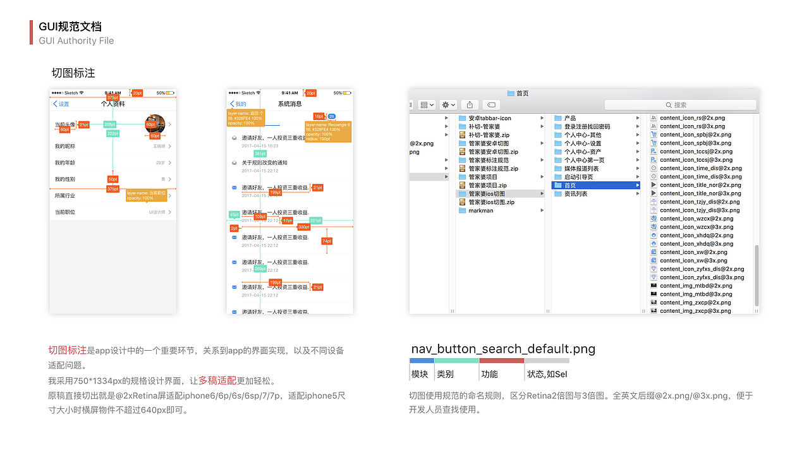Select file content_icon_spbj@3x.png

pyautogui.click(x=695, y=143)
